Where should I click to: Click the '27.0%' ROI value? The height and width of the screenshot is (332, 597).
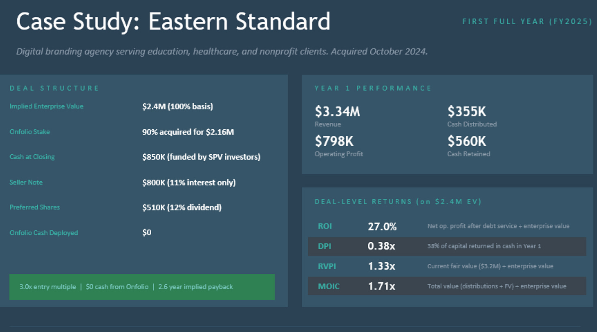pyautogui.click(x=382, y=227)
